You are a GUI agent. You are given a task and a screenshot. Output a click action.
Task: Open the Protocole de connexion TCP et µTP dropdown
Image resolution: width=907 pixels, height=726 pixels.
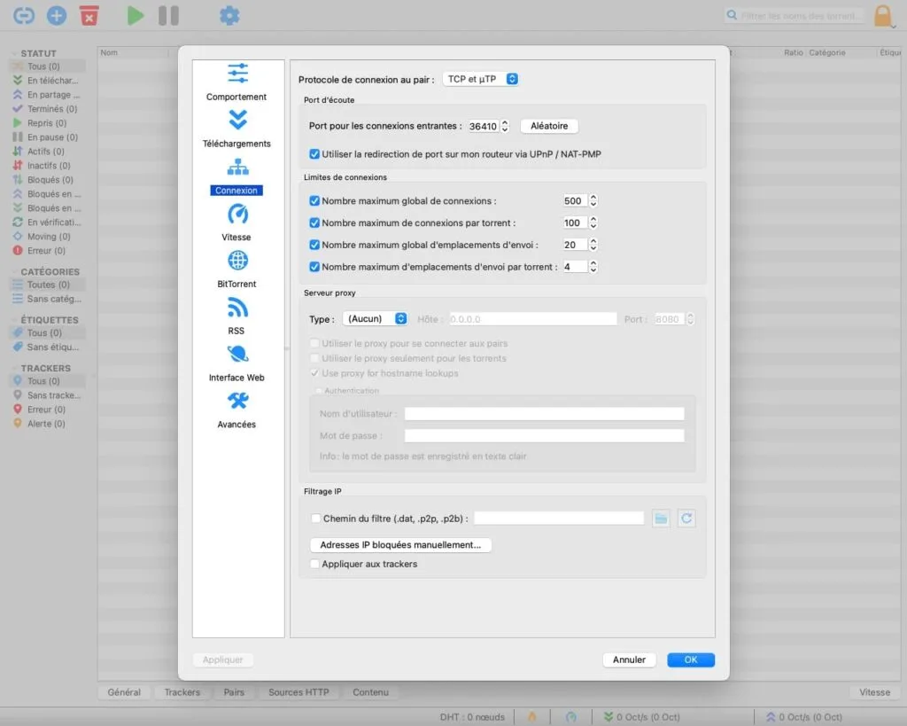[481, 79]
